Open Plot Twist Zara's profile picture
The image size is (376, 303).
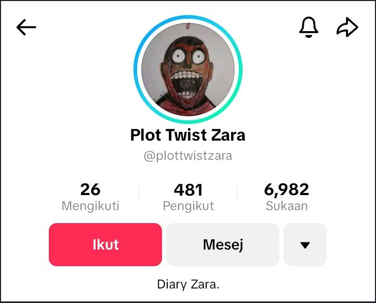coord(188,70)
